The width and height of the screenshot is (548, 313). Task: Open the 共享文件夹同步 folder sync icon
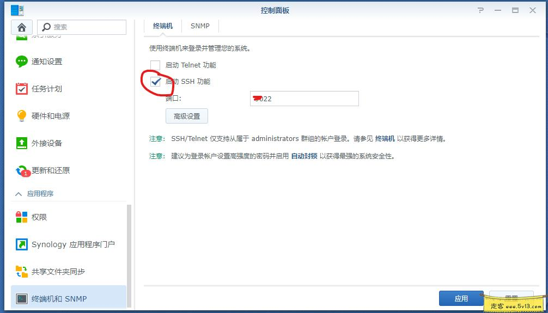tap(22, 272)
